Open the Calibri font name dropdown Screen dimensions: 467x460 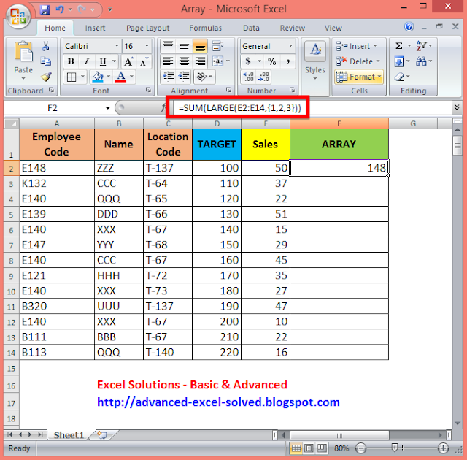pyautogui.click(x=117, y=46)
